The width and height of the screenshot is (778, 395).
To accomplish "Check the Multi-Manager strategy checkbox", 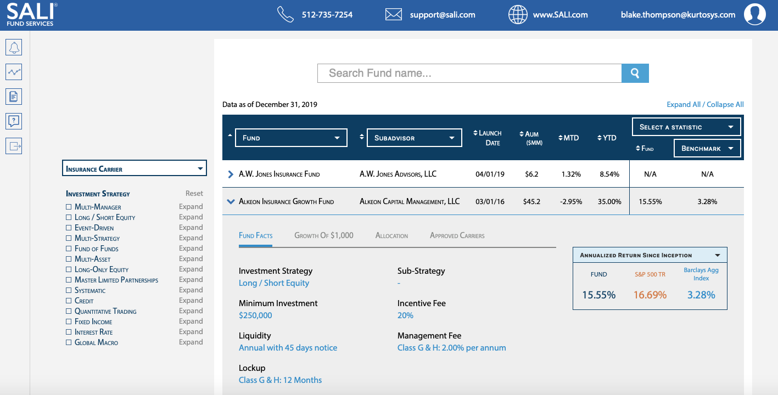I will coord(69,207).
